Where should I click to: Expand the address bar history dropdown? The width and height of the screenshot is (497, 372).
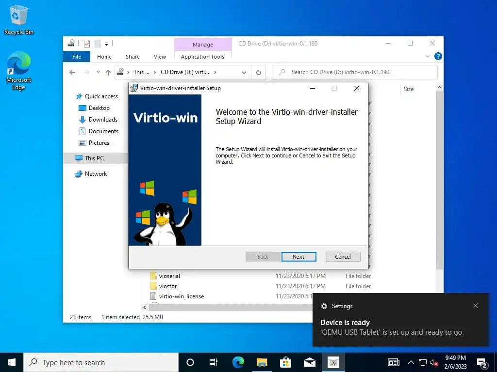(x=244, y=73)
